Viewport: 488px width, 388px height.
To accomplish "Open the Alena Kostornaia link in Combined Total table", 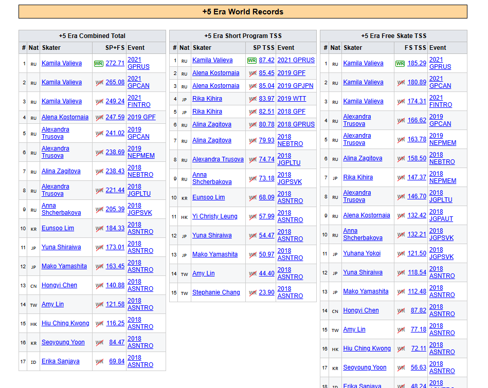I will [x=65, y=117].
